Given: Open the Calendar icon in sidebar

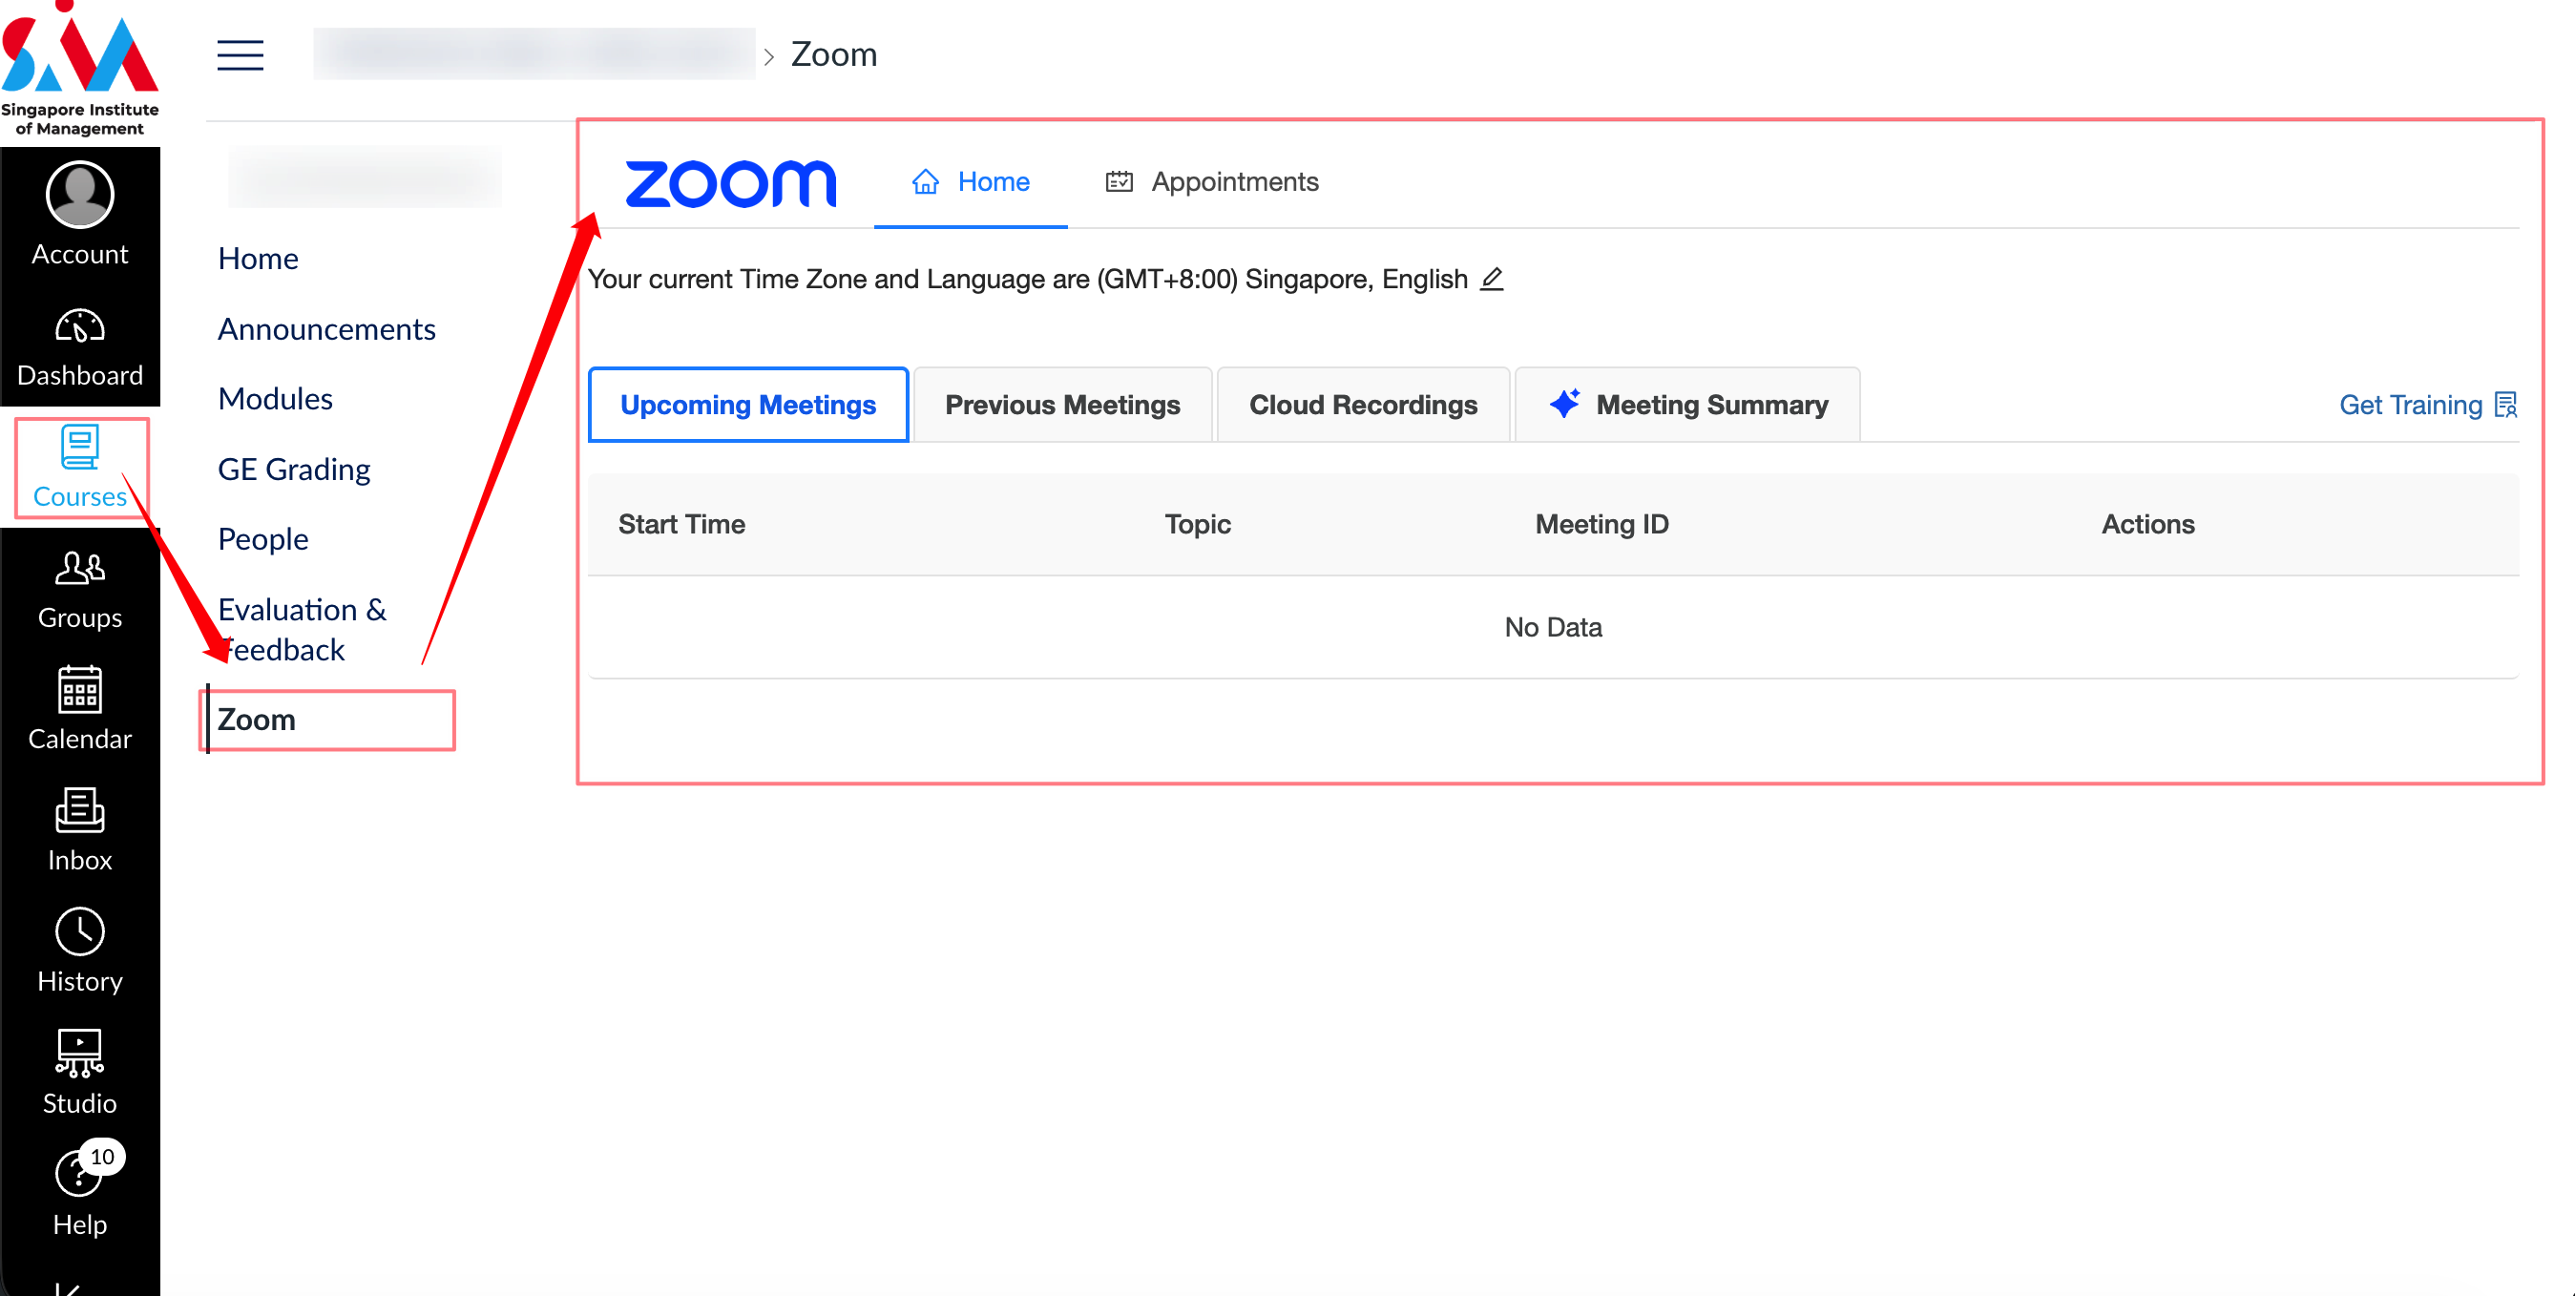Looking at the screenshot, I should tap(80, 690).
